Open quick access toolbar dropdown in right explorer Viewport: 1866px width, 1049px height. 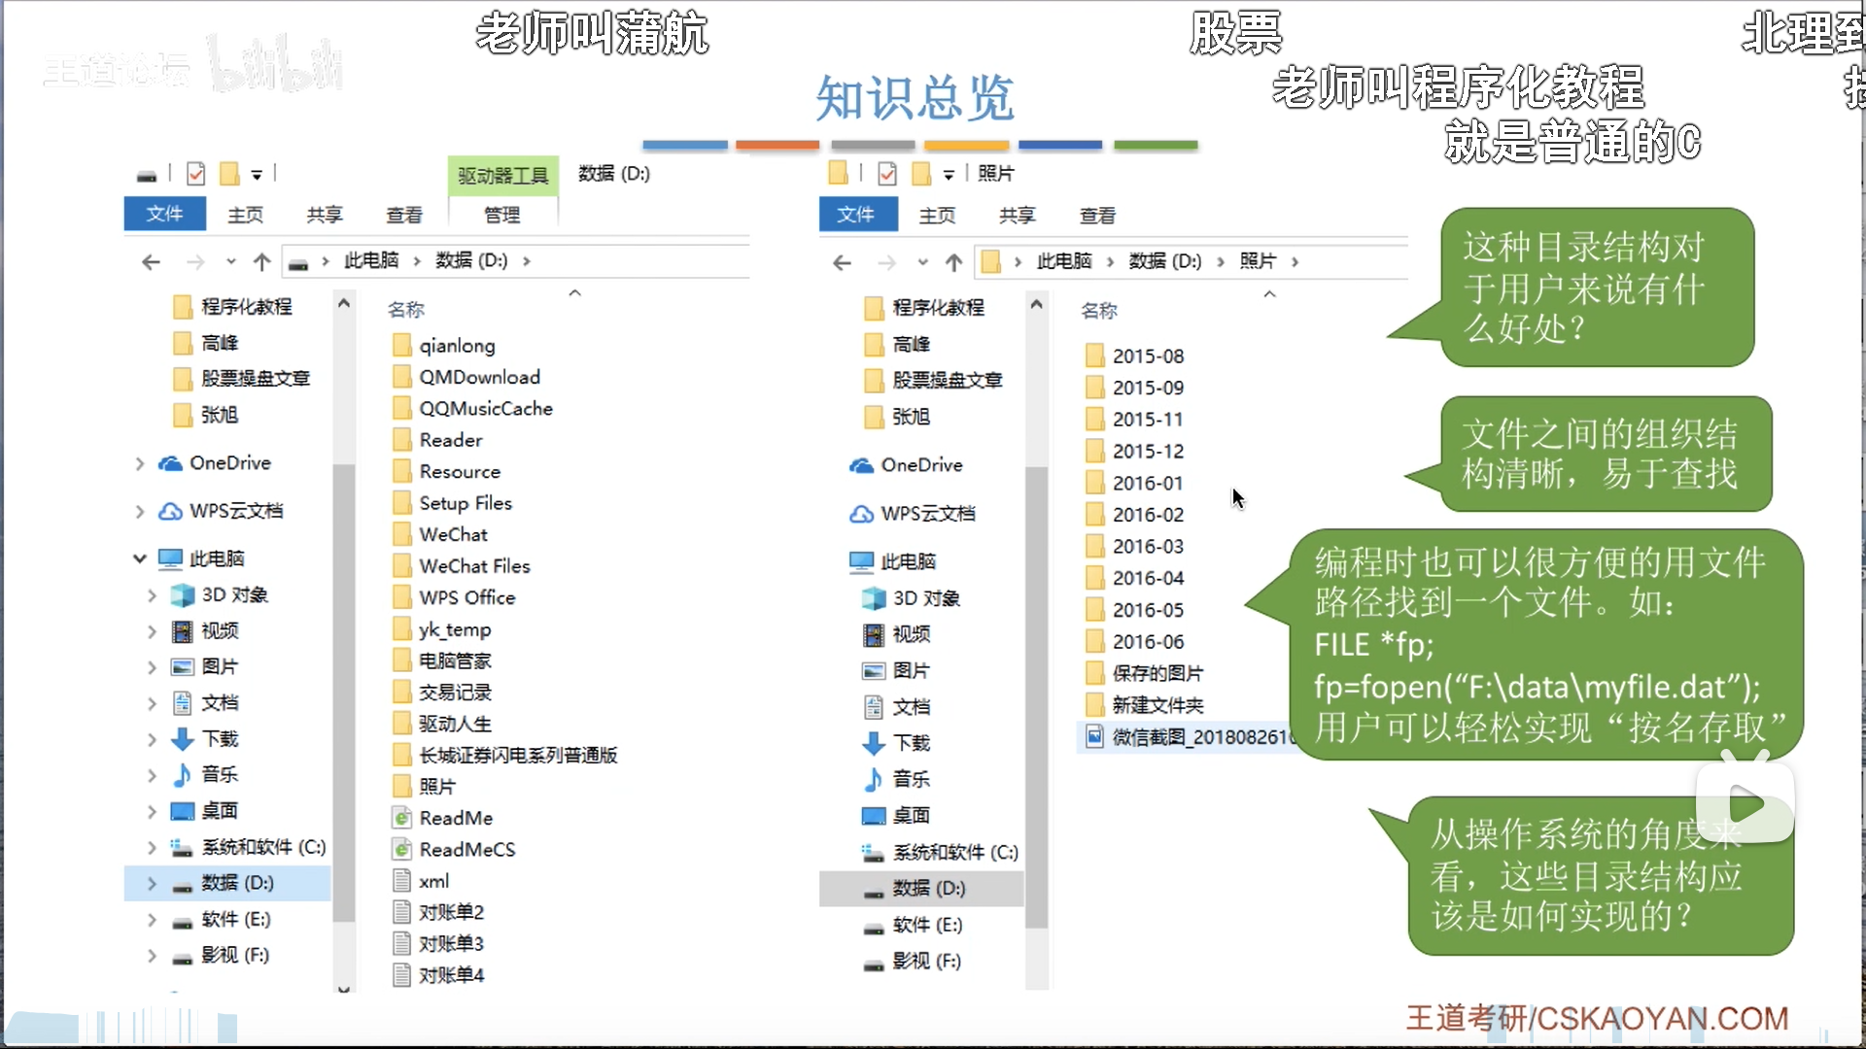click(949, 175)
